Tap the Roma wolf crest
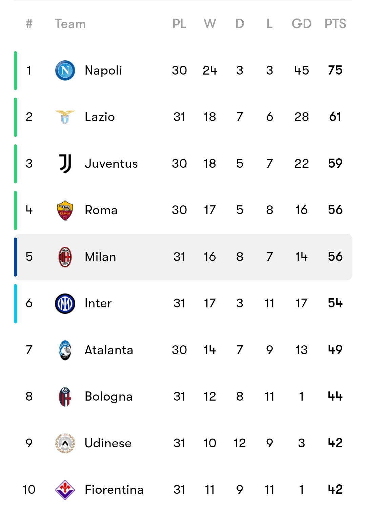 (x=65, y=210)
